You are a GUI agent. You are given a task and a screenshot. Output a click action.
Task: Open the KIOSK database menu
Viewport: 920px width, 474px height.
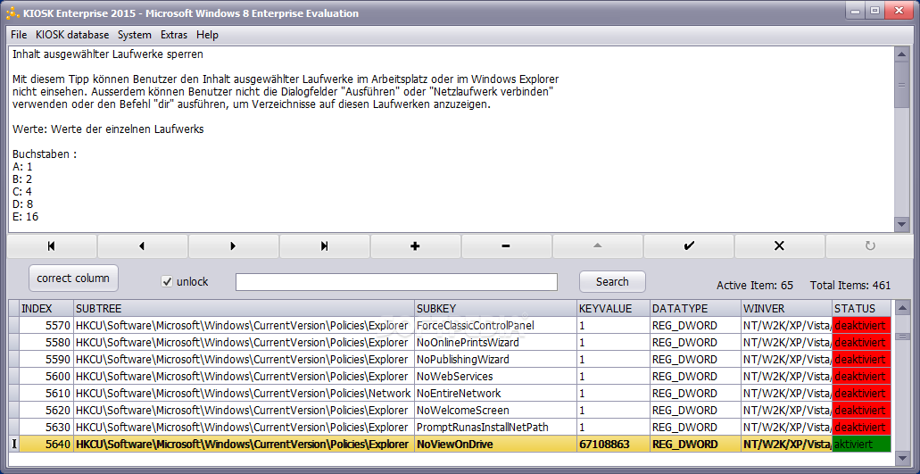[x=72, y=35]
